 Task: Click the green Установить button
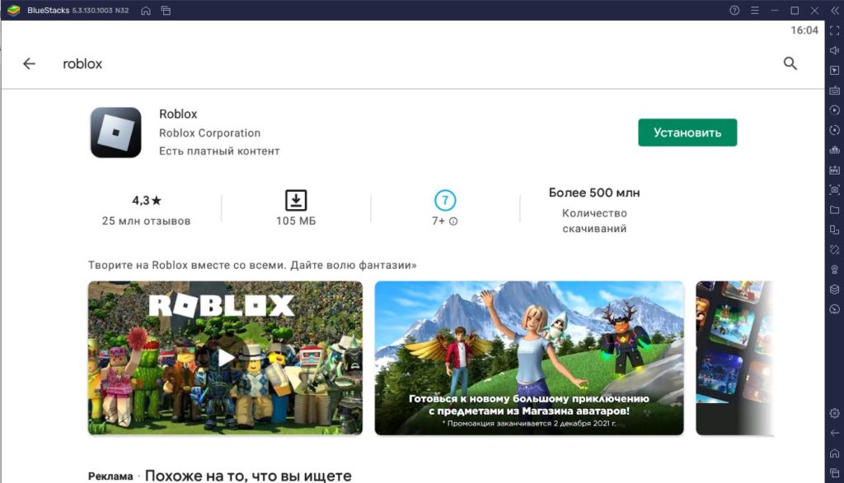pyautogui.click(x=687, y=132)
